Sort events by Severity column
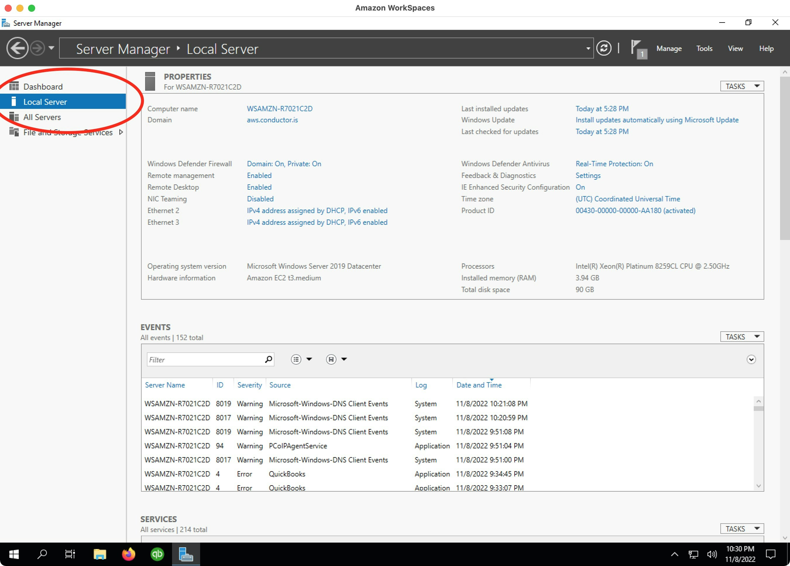 (249, 385)
